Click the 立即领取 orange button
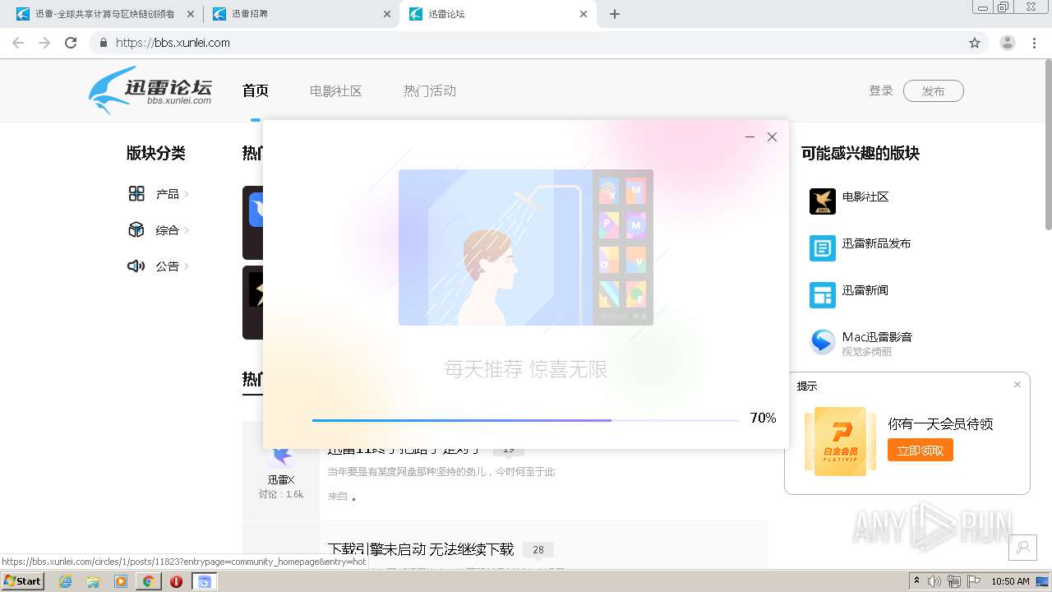 point(920,450)
